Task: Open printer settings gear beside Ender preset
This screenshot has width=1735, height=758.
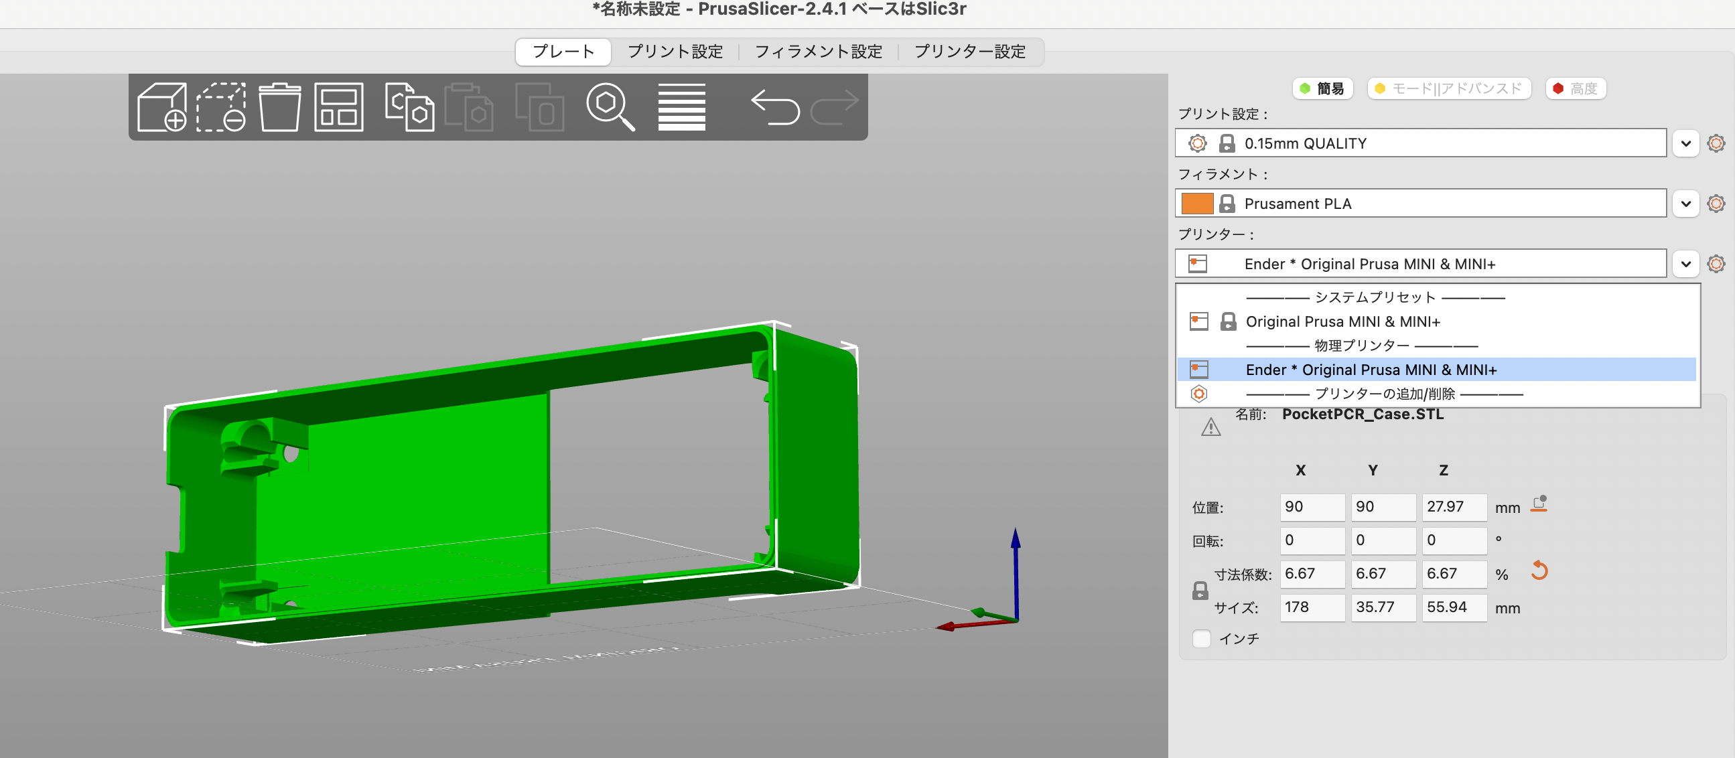Action: 1716,264
